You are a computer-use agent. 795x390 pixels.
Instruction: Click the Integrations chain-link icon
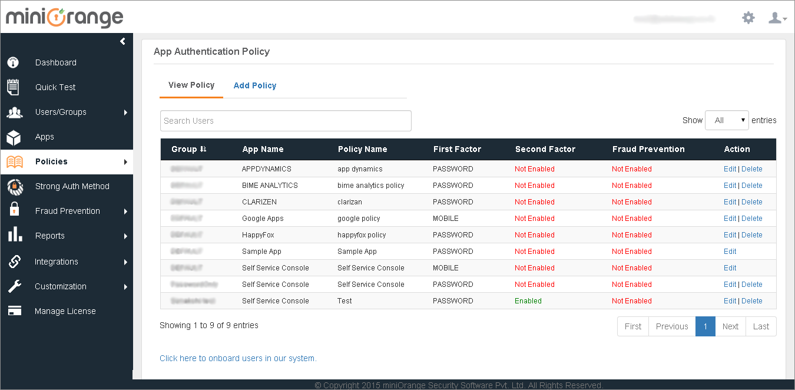pos(14,261)
